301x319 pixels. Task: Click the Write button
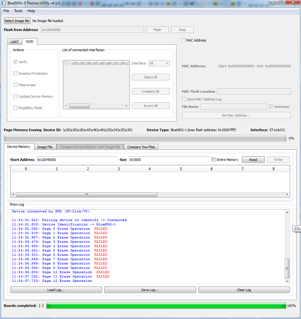[x=278, y=160]
